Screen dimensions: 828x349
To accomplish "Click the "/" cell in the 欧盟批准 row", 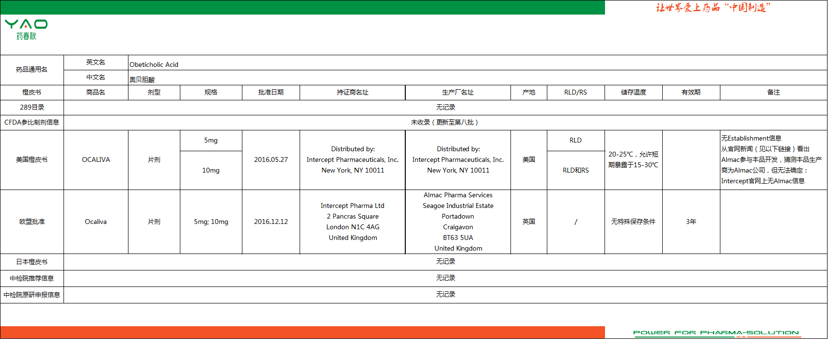I will (x=576, y=222).
